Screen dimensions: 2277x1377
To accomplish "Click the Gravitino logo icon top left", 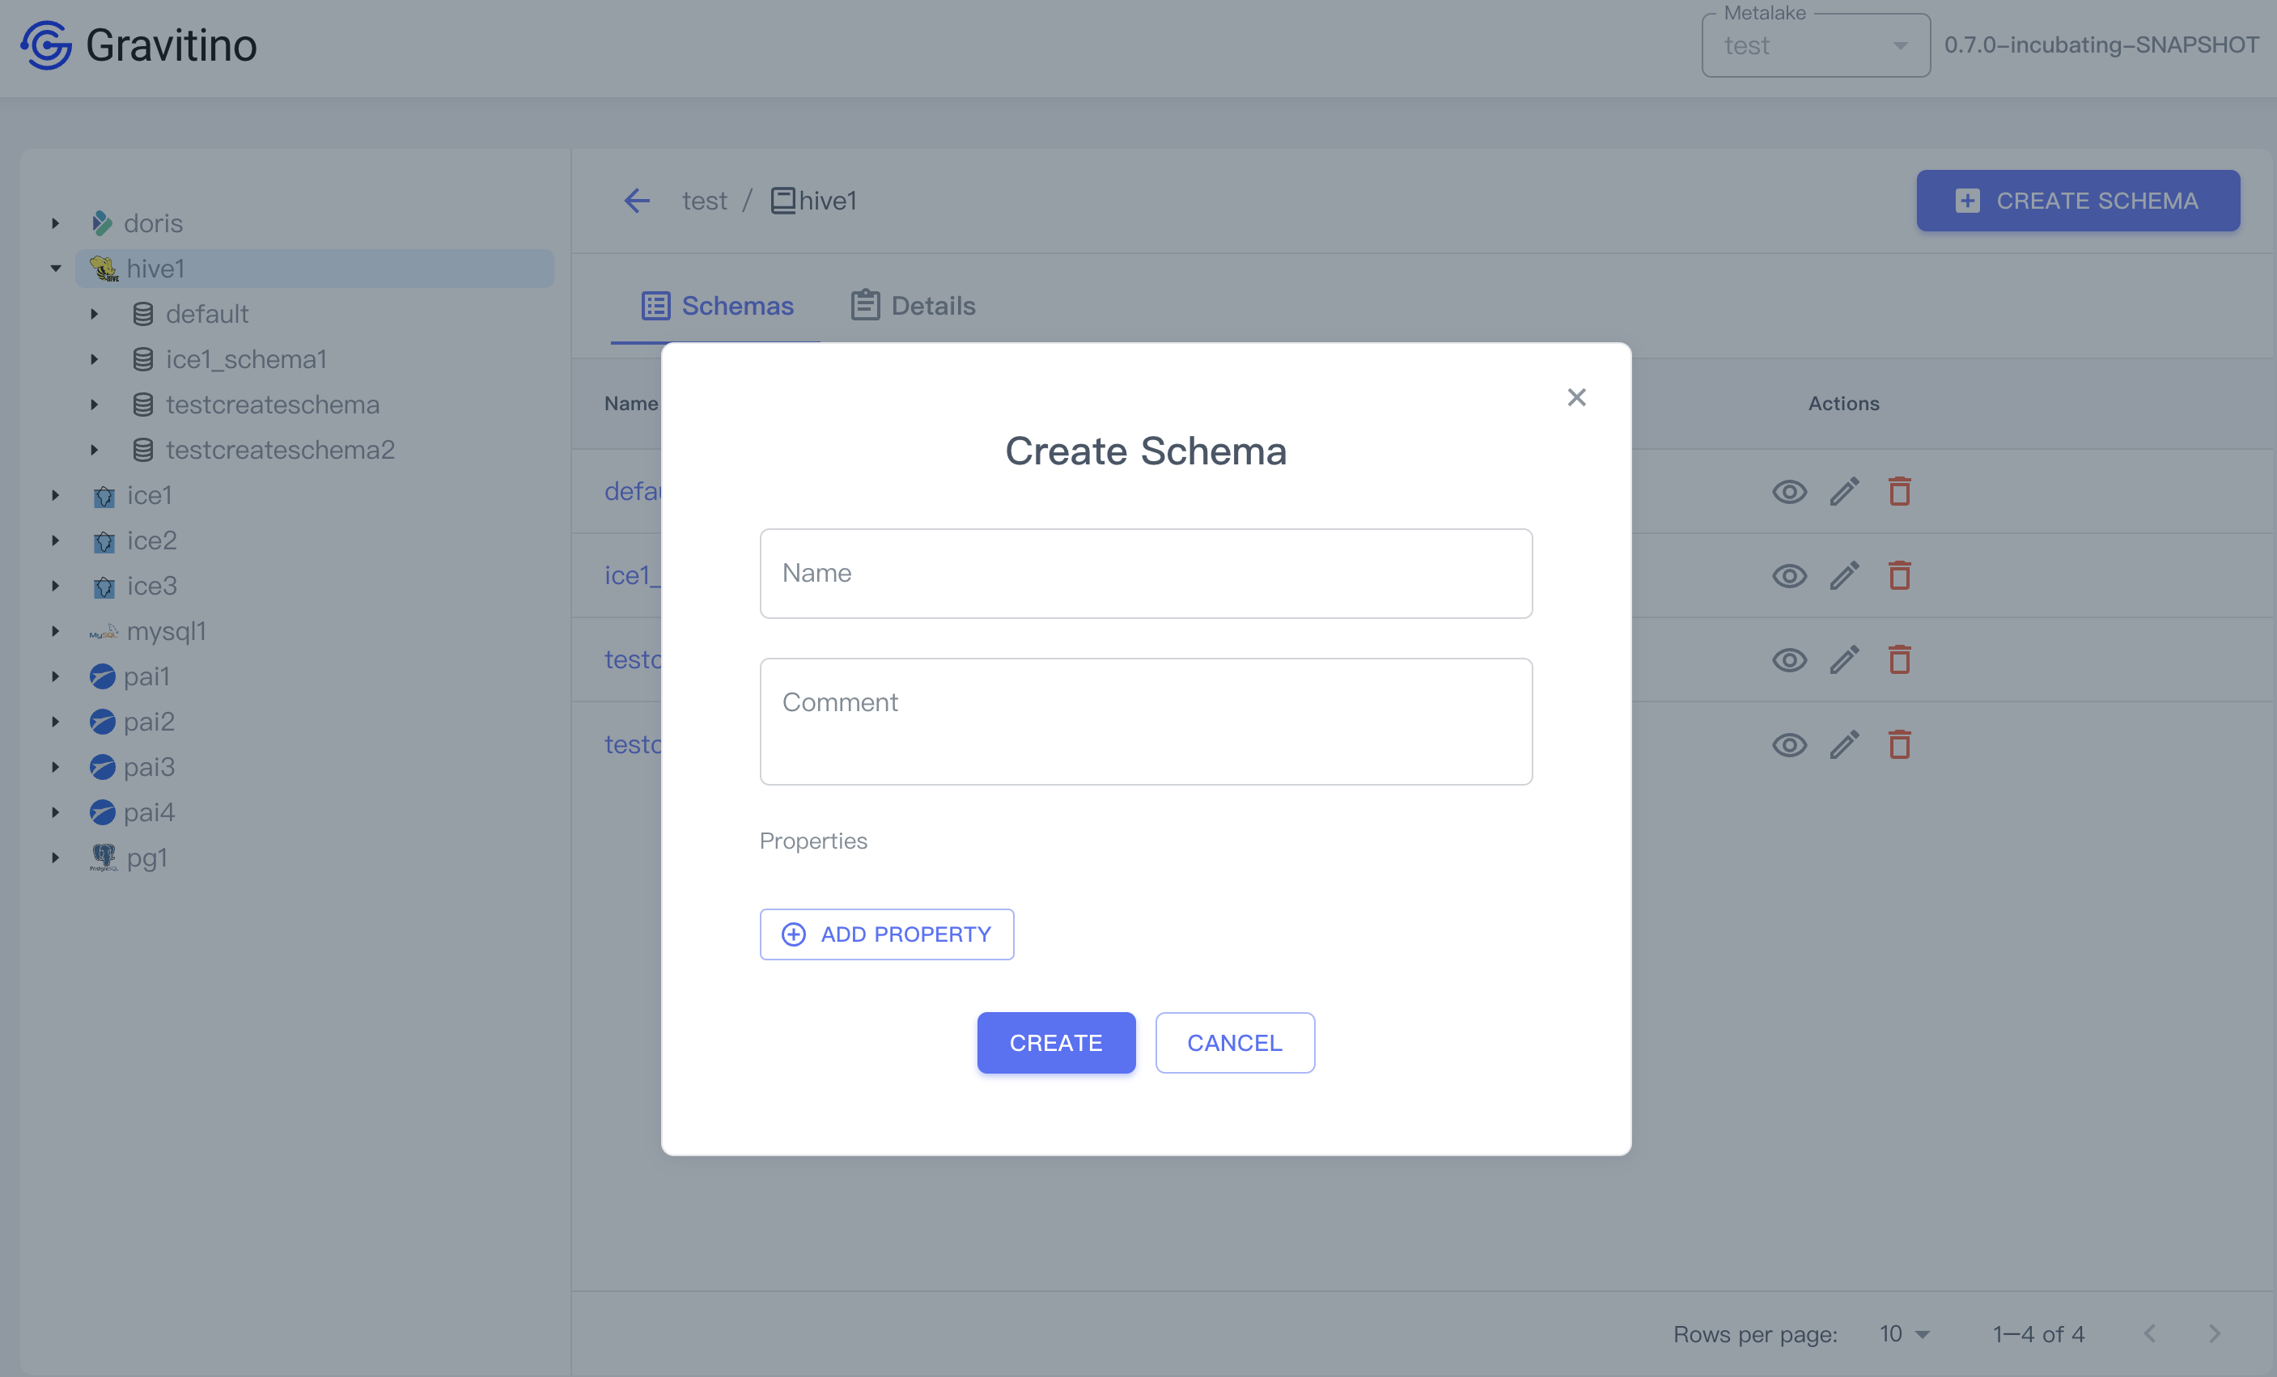I will coord(45,44).
